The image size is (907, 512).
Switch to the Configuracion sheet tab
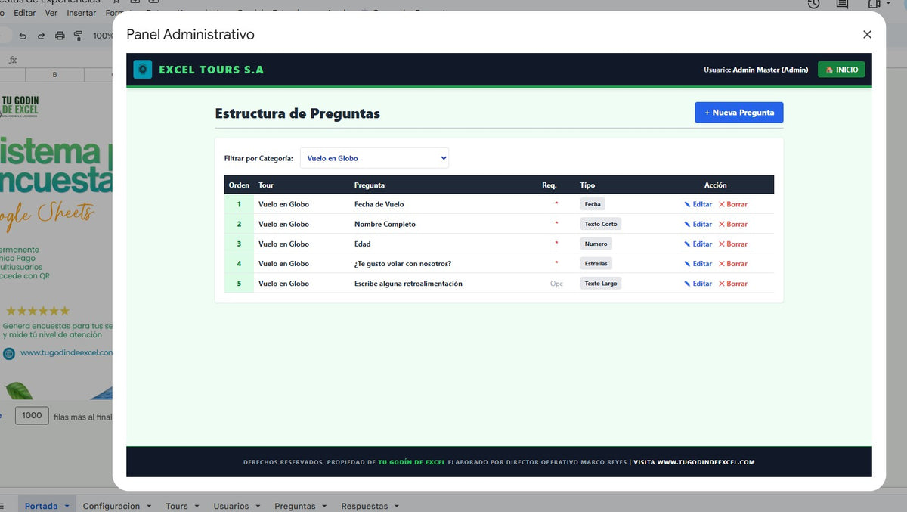[x=111, y=506]
